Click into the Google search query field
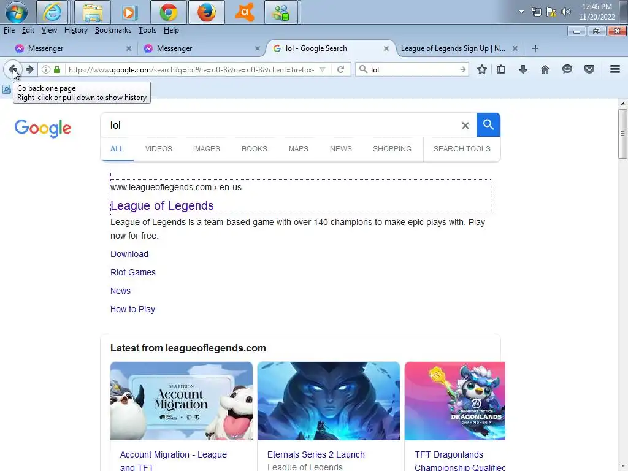 pos(282,125)
